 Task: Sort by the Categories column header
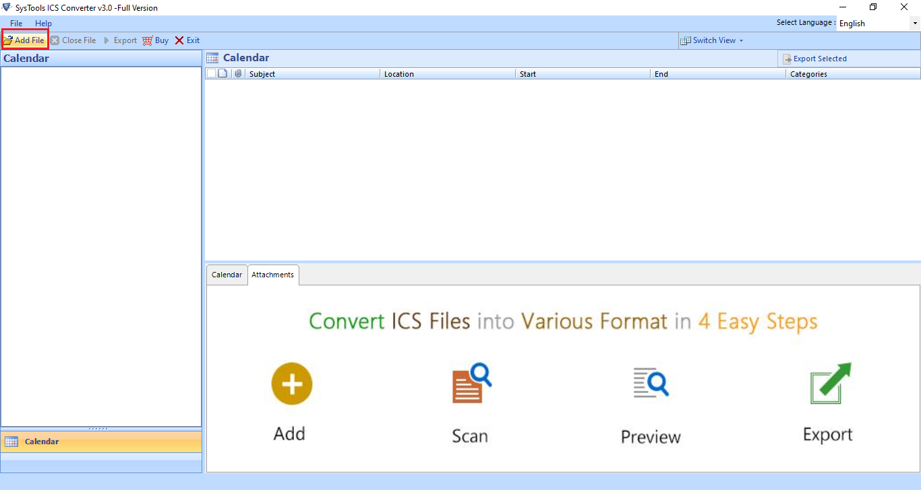coord(854,74)
